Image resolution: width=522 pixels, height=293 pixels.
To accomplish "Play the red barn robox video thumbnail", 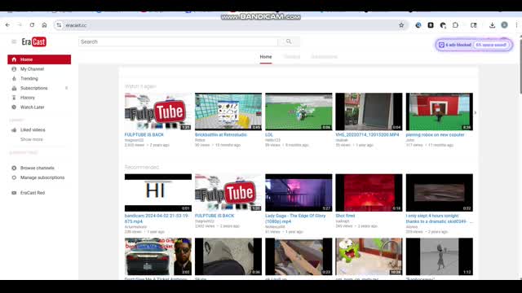I will point(440,112).
